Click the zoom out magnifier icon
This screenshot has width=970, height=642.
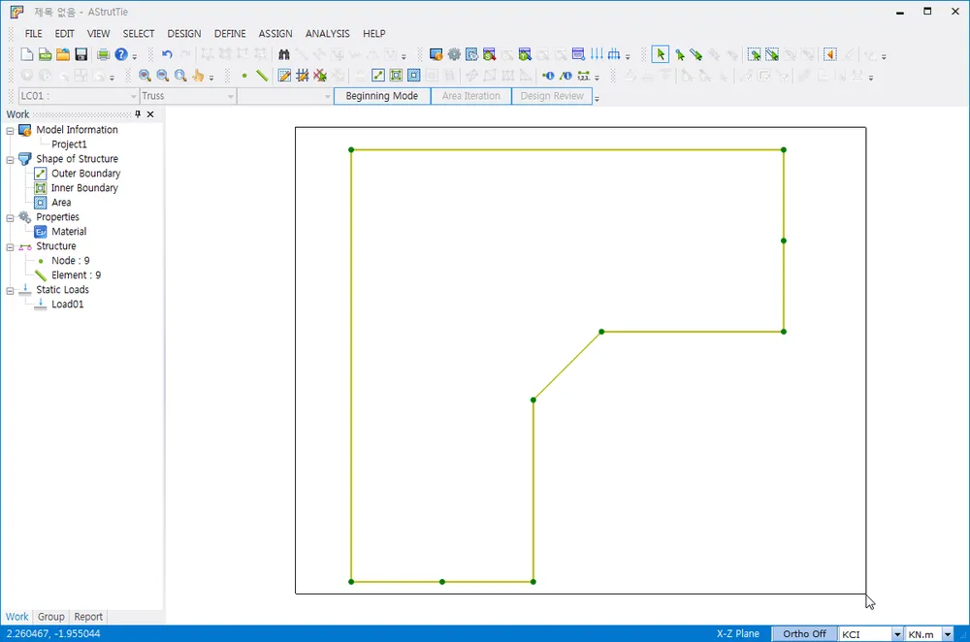[x=163, y=76]
